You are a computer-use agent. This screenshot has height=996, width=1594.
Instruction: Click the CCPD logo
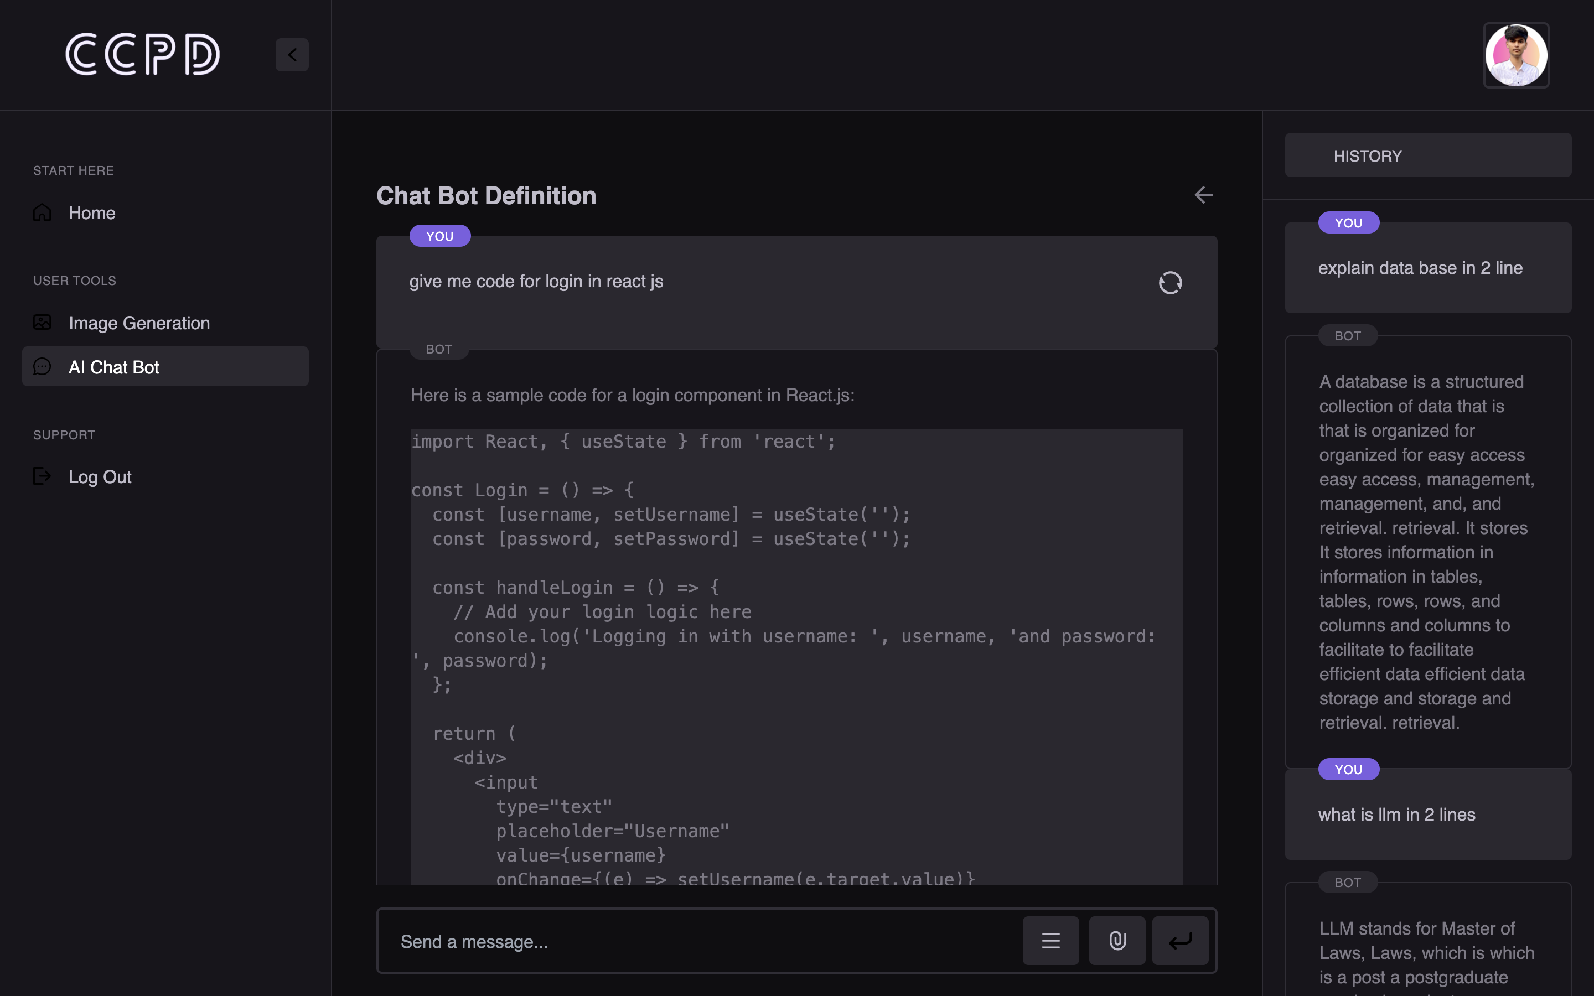(142, 55)
